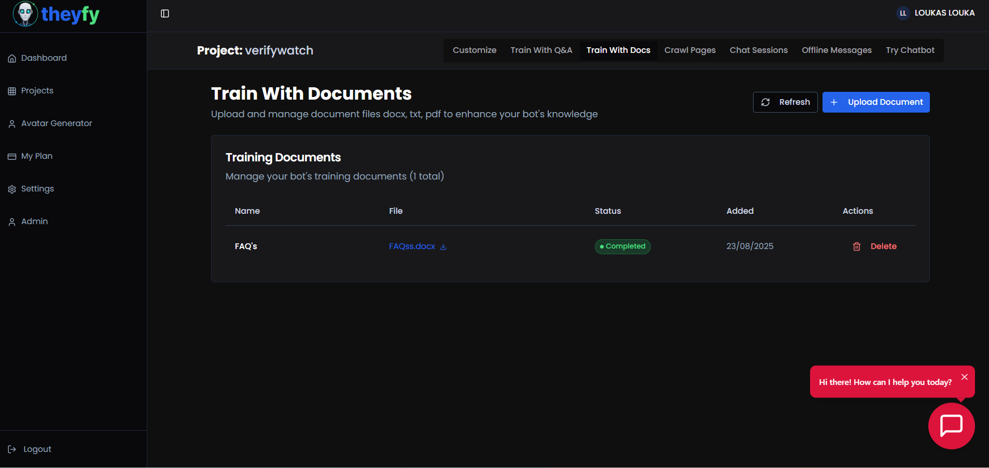
Task: Click the My Plan card icon
Action: (x=12, y=157)
